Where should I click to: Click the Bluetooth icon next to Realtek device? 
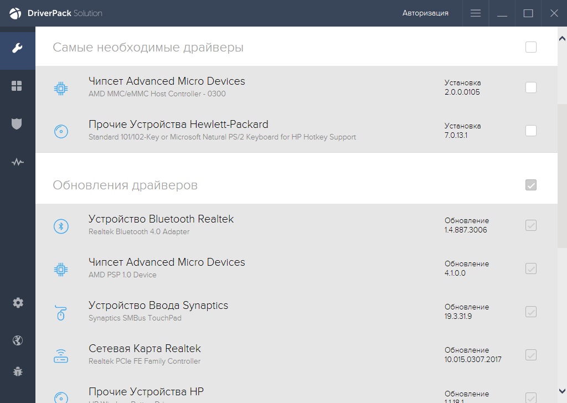pos(61,226)
